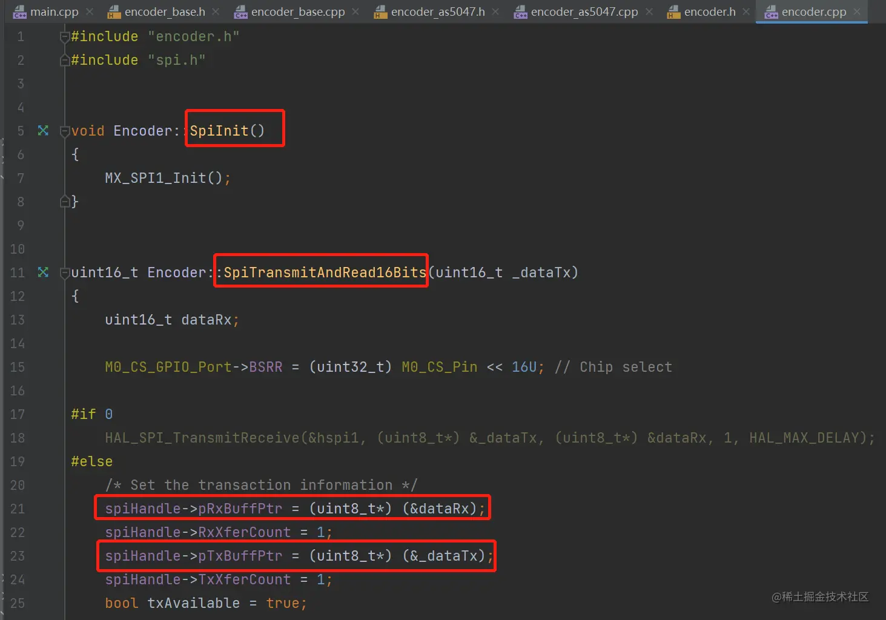Click the BSRR register member
Viewport: 886px width, 620px height.
pos(266,367)
